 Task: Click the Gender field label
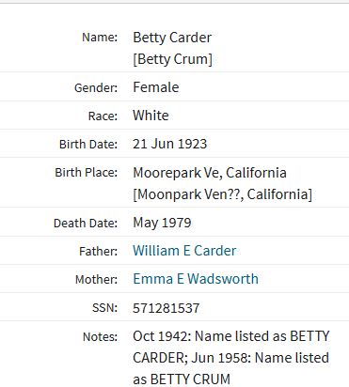(x=96, y=87)
